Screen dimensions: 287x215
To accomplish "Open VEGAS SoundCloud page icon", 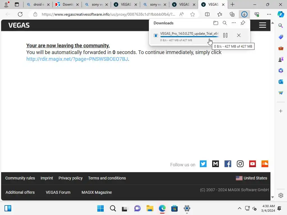I will pyautogui.click(x=265, y=164).
